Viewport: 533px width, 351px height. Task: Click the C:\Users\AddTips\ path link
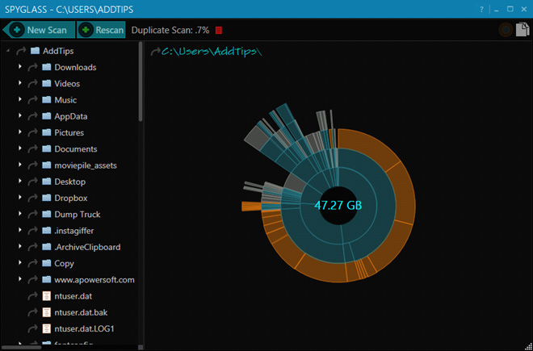212,52
